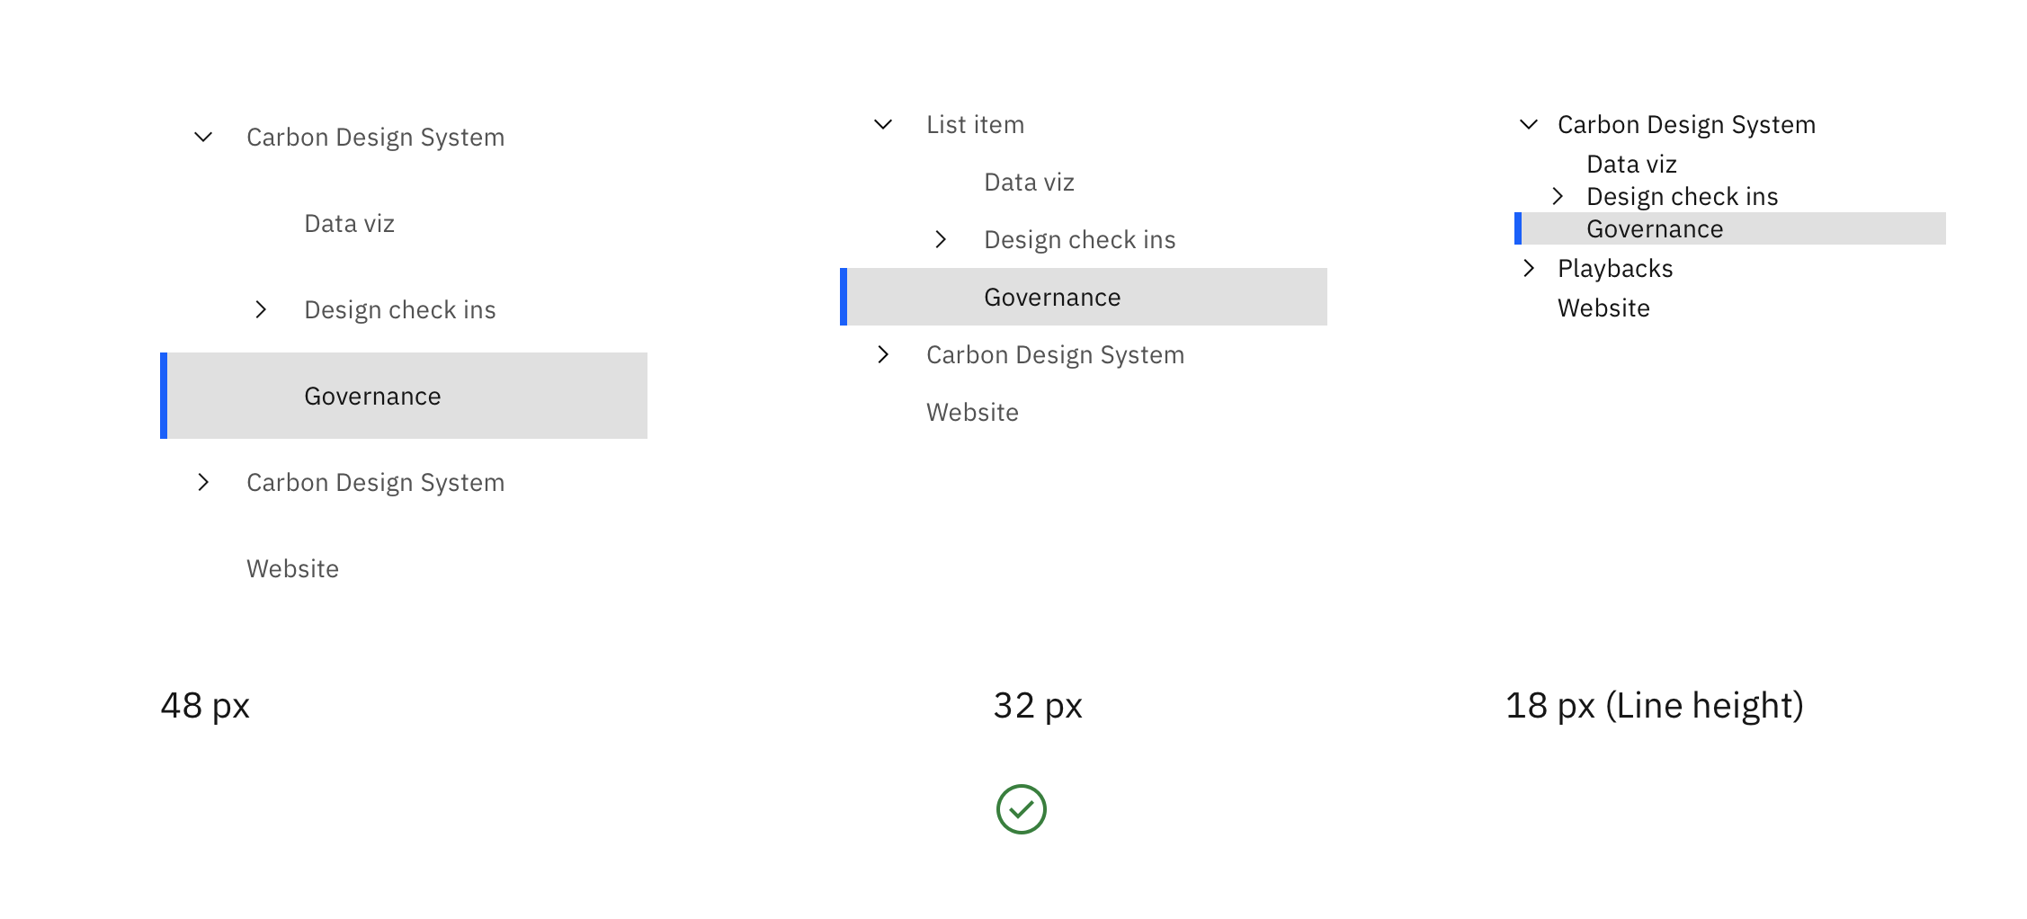Expand the Playbacks node chevron
The height and width of the screenshot is (919, 2027).
(1529, 268)
